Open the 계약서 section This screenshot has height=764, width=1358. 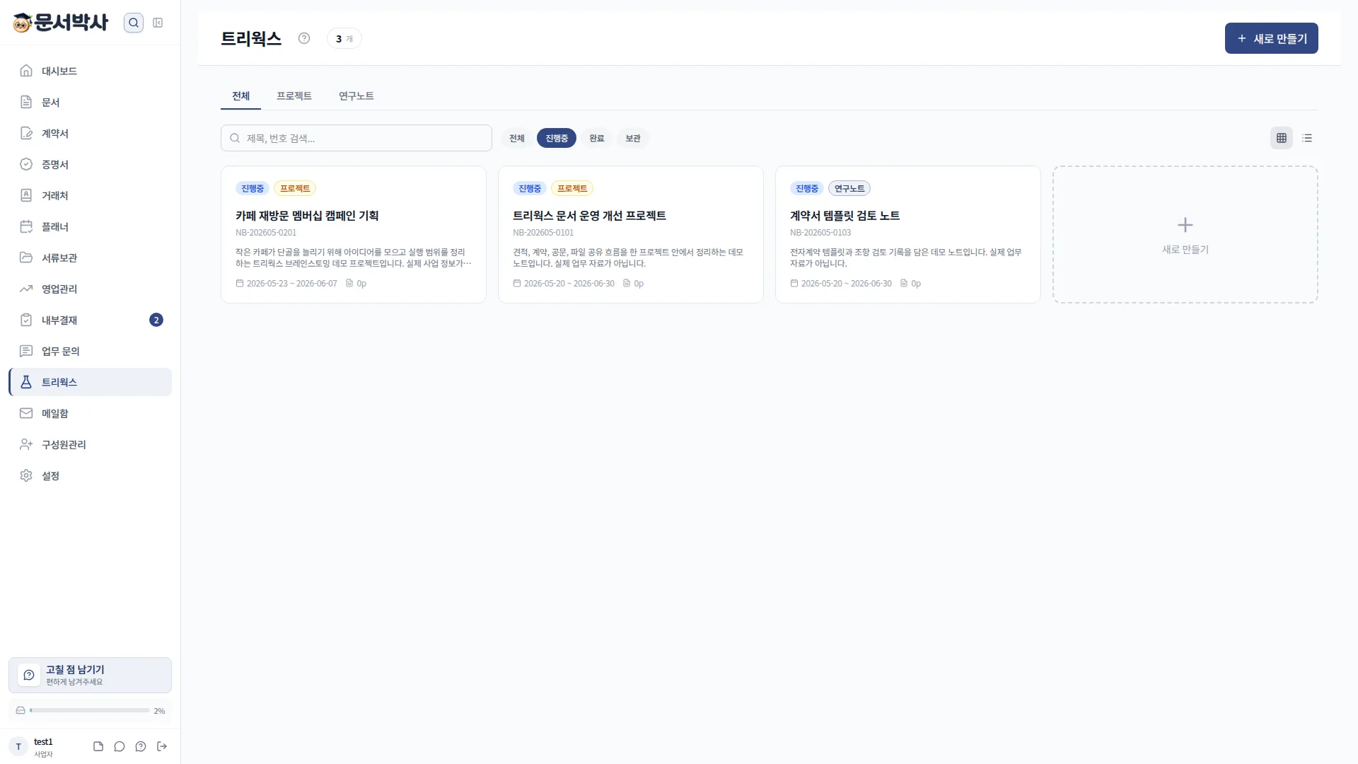coord(91,133)
